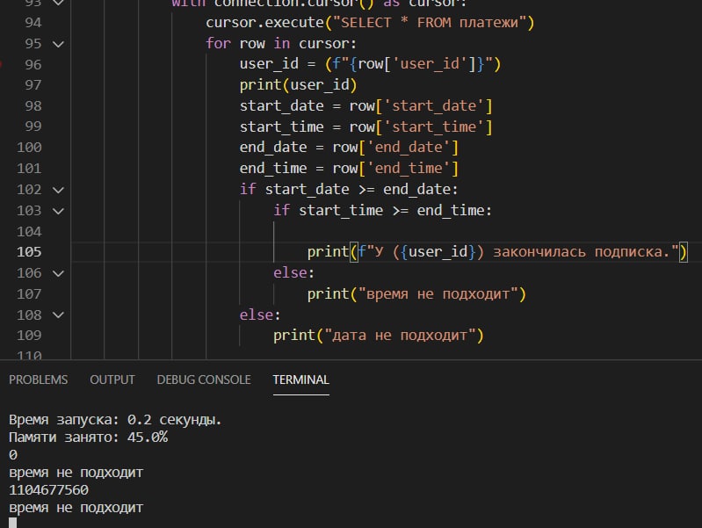
Task: Click the print(user_id) statement on line 97
Action: pyautogui.click(x=298, y=85)
